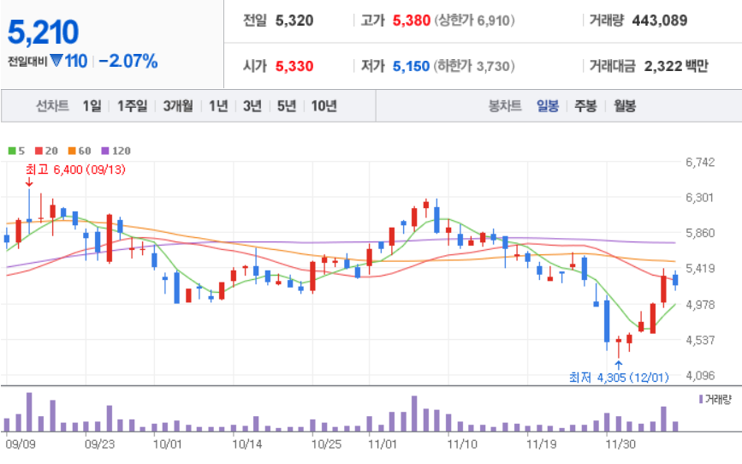Click the -2.07% change rate
This screenshot has width=742, height=464.
[128, 61]
